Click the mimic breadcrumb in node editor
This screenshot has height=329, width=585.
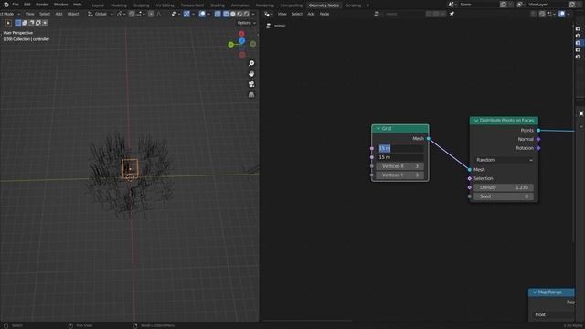click(280, 26)
